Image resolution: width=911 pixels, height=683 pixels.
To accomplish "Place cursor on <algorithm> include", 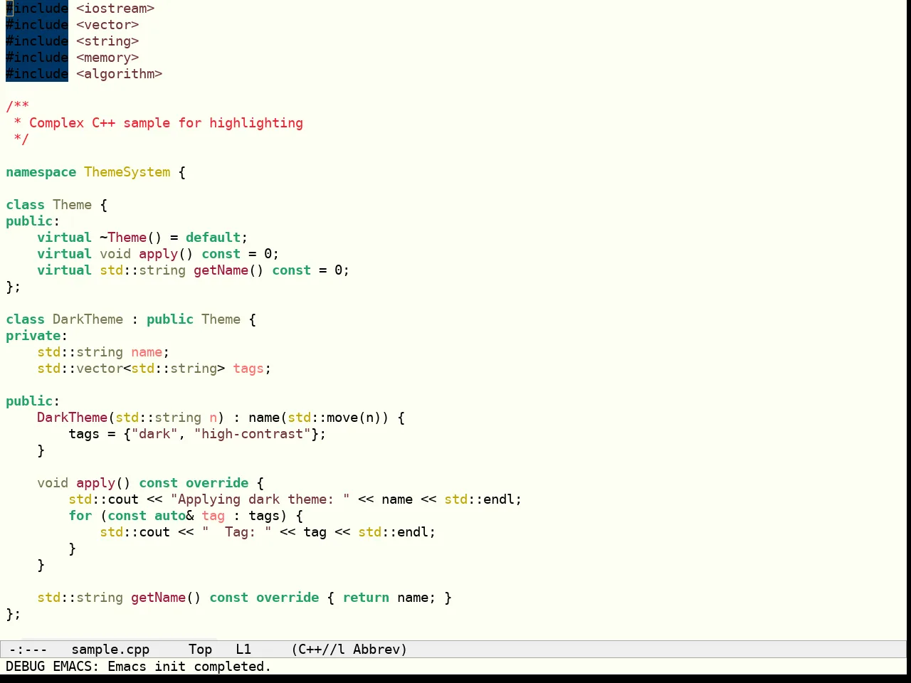I will (119, 74).
